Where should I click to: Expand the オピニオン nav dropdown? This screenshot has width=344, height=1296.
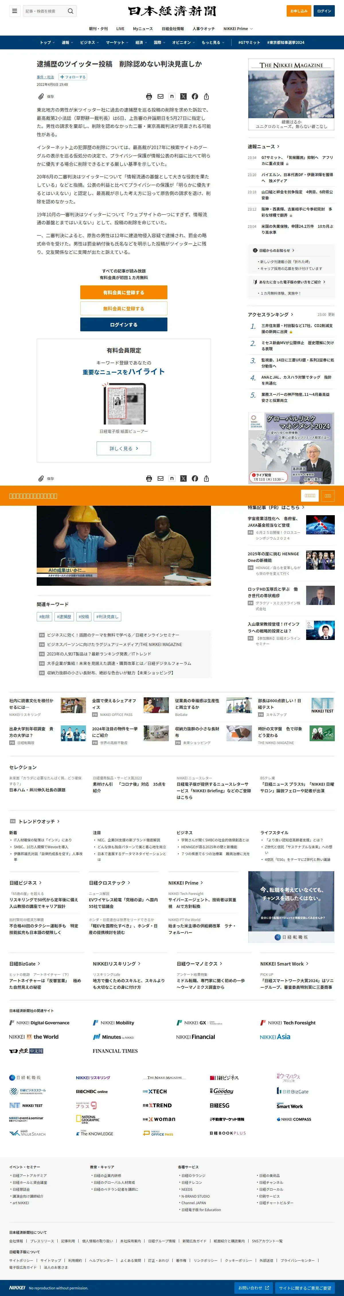click(183, 42)
